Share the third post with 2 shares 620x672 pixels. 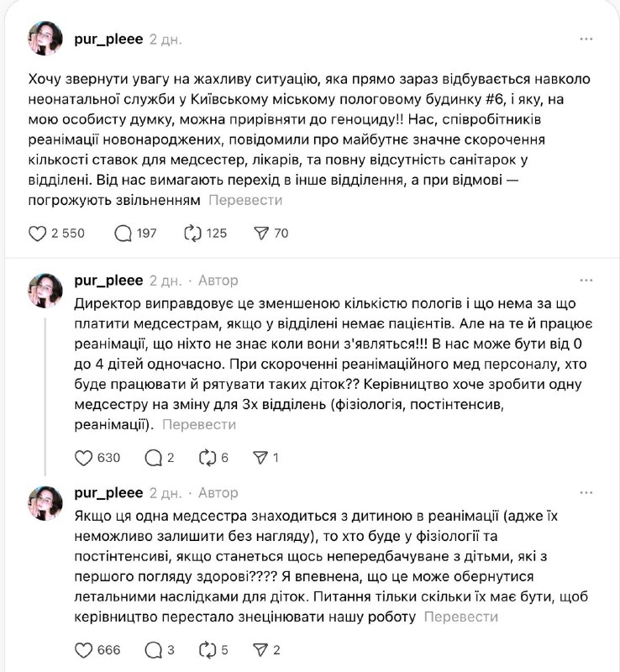tap(260, 650)
